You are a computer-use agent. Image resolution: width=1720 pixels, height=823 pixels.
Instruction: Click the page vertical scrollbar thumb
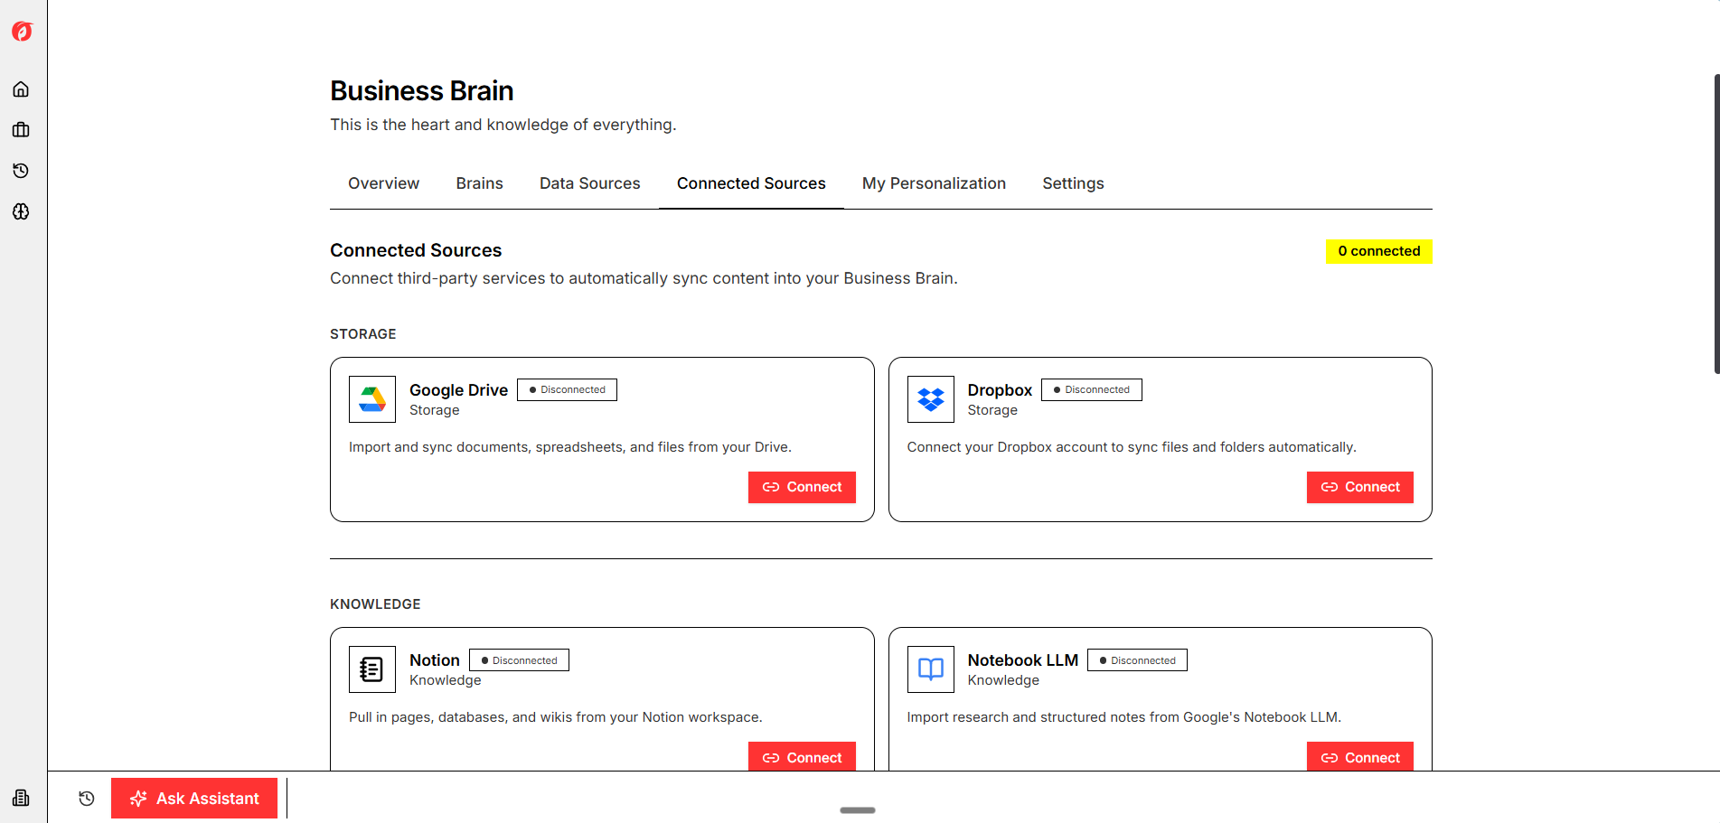point(1716,224)
